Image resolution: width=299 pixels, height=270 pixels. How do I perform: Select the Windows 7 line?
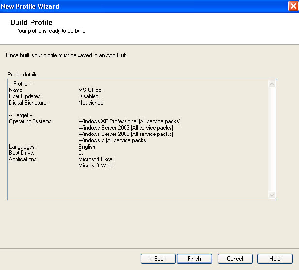pos(113,140)
